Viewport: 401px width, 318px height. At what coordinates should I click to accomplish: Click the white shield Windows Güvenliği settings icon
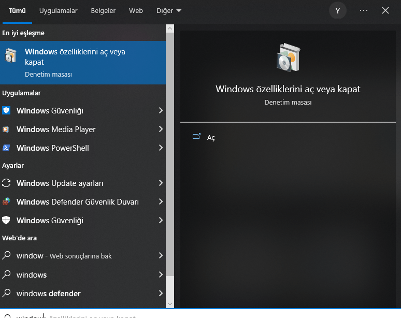[x=6, y=220]
